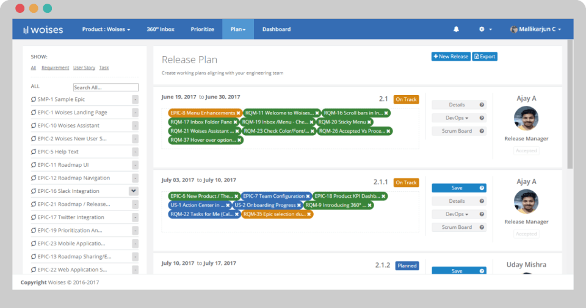The width and height of the screenshot is (586, 308).
Task: Click into the Search All field
Action: pos(106,87)
